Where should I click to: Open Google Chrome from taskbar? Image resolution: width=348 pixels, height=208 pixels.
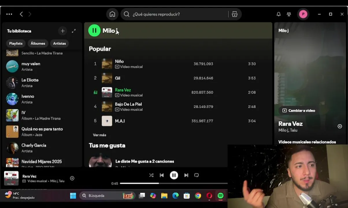pyautogui.click(x=198, y=196)
